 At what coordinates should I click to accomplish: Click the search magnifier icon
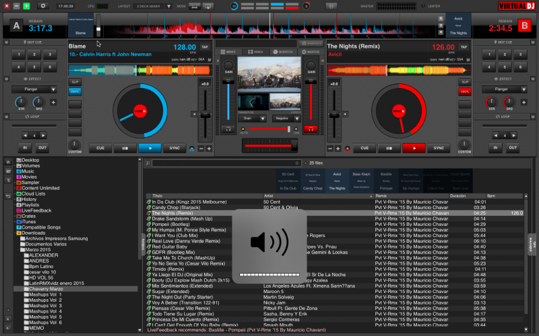148,163
